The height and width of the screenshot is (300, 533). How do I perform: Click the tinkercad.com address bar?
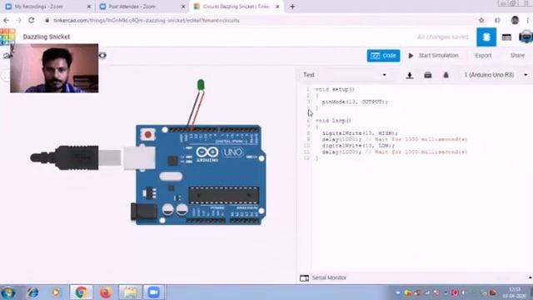[147, 20]
